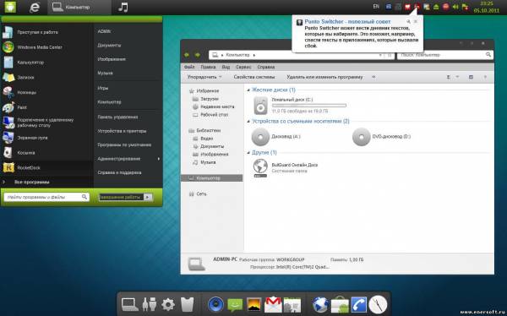The height and width of the screenshot is (316, 507).
Task: Open the Справка menu
Action: coord(266,67)
